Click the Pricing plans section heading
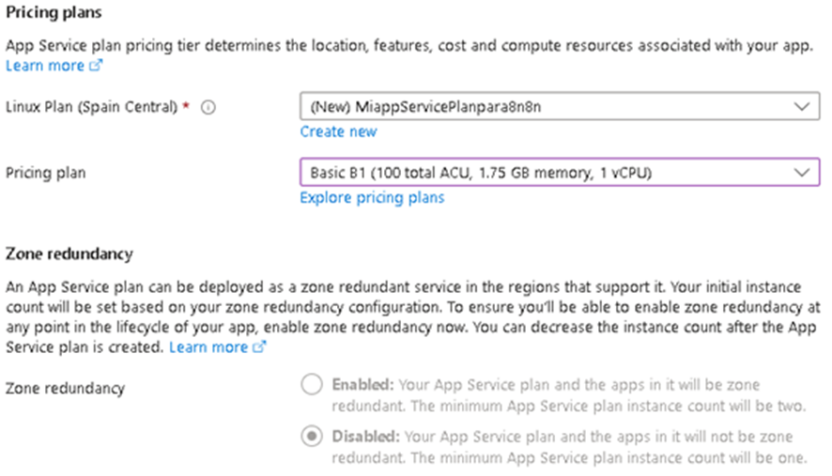This screenshot has width=832, height=476. pyautogui.click(x=54, y=13)
